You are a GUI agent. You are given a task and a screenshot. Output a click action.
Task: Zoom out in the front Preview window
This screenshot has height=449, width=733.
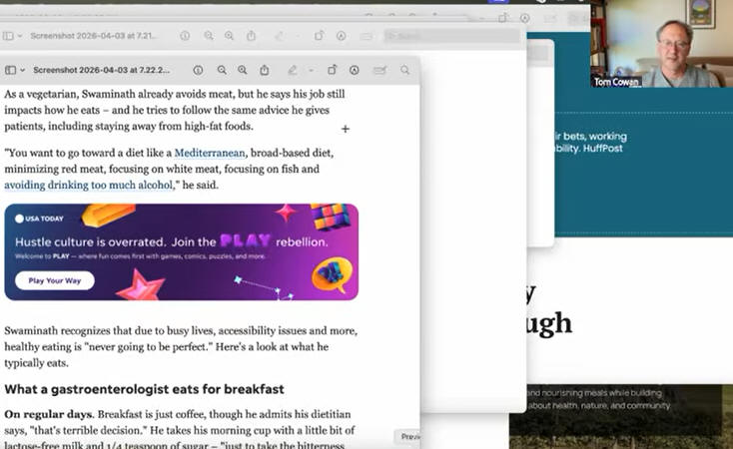tap(221, 71)
